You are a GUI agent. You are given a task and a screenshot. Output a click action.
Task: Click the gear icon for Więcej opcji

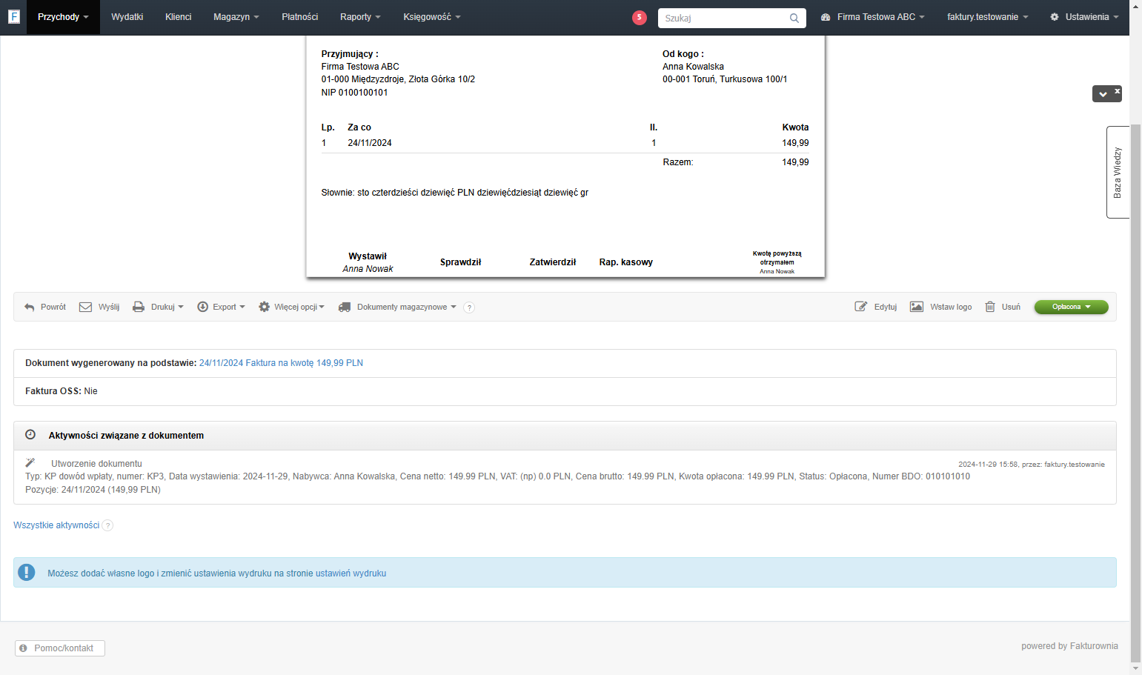point(264,307)
